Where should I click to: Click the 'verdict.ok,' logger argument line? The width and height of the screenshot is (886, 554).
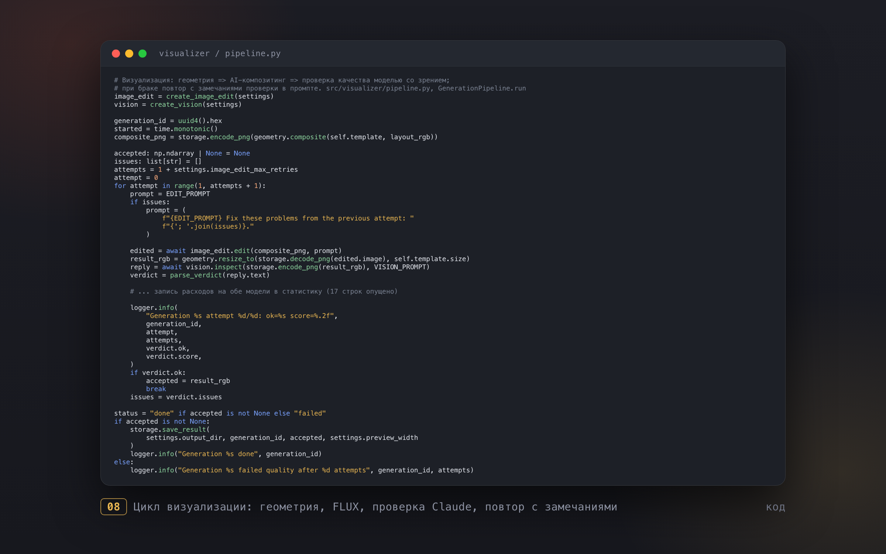click(x=168, y=348)
